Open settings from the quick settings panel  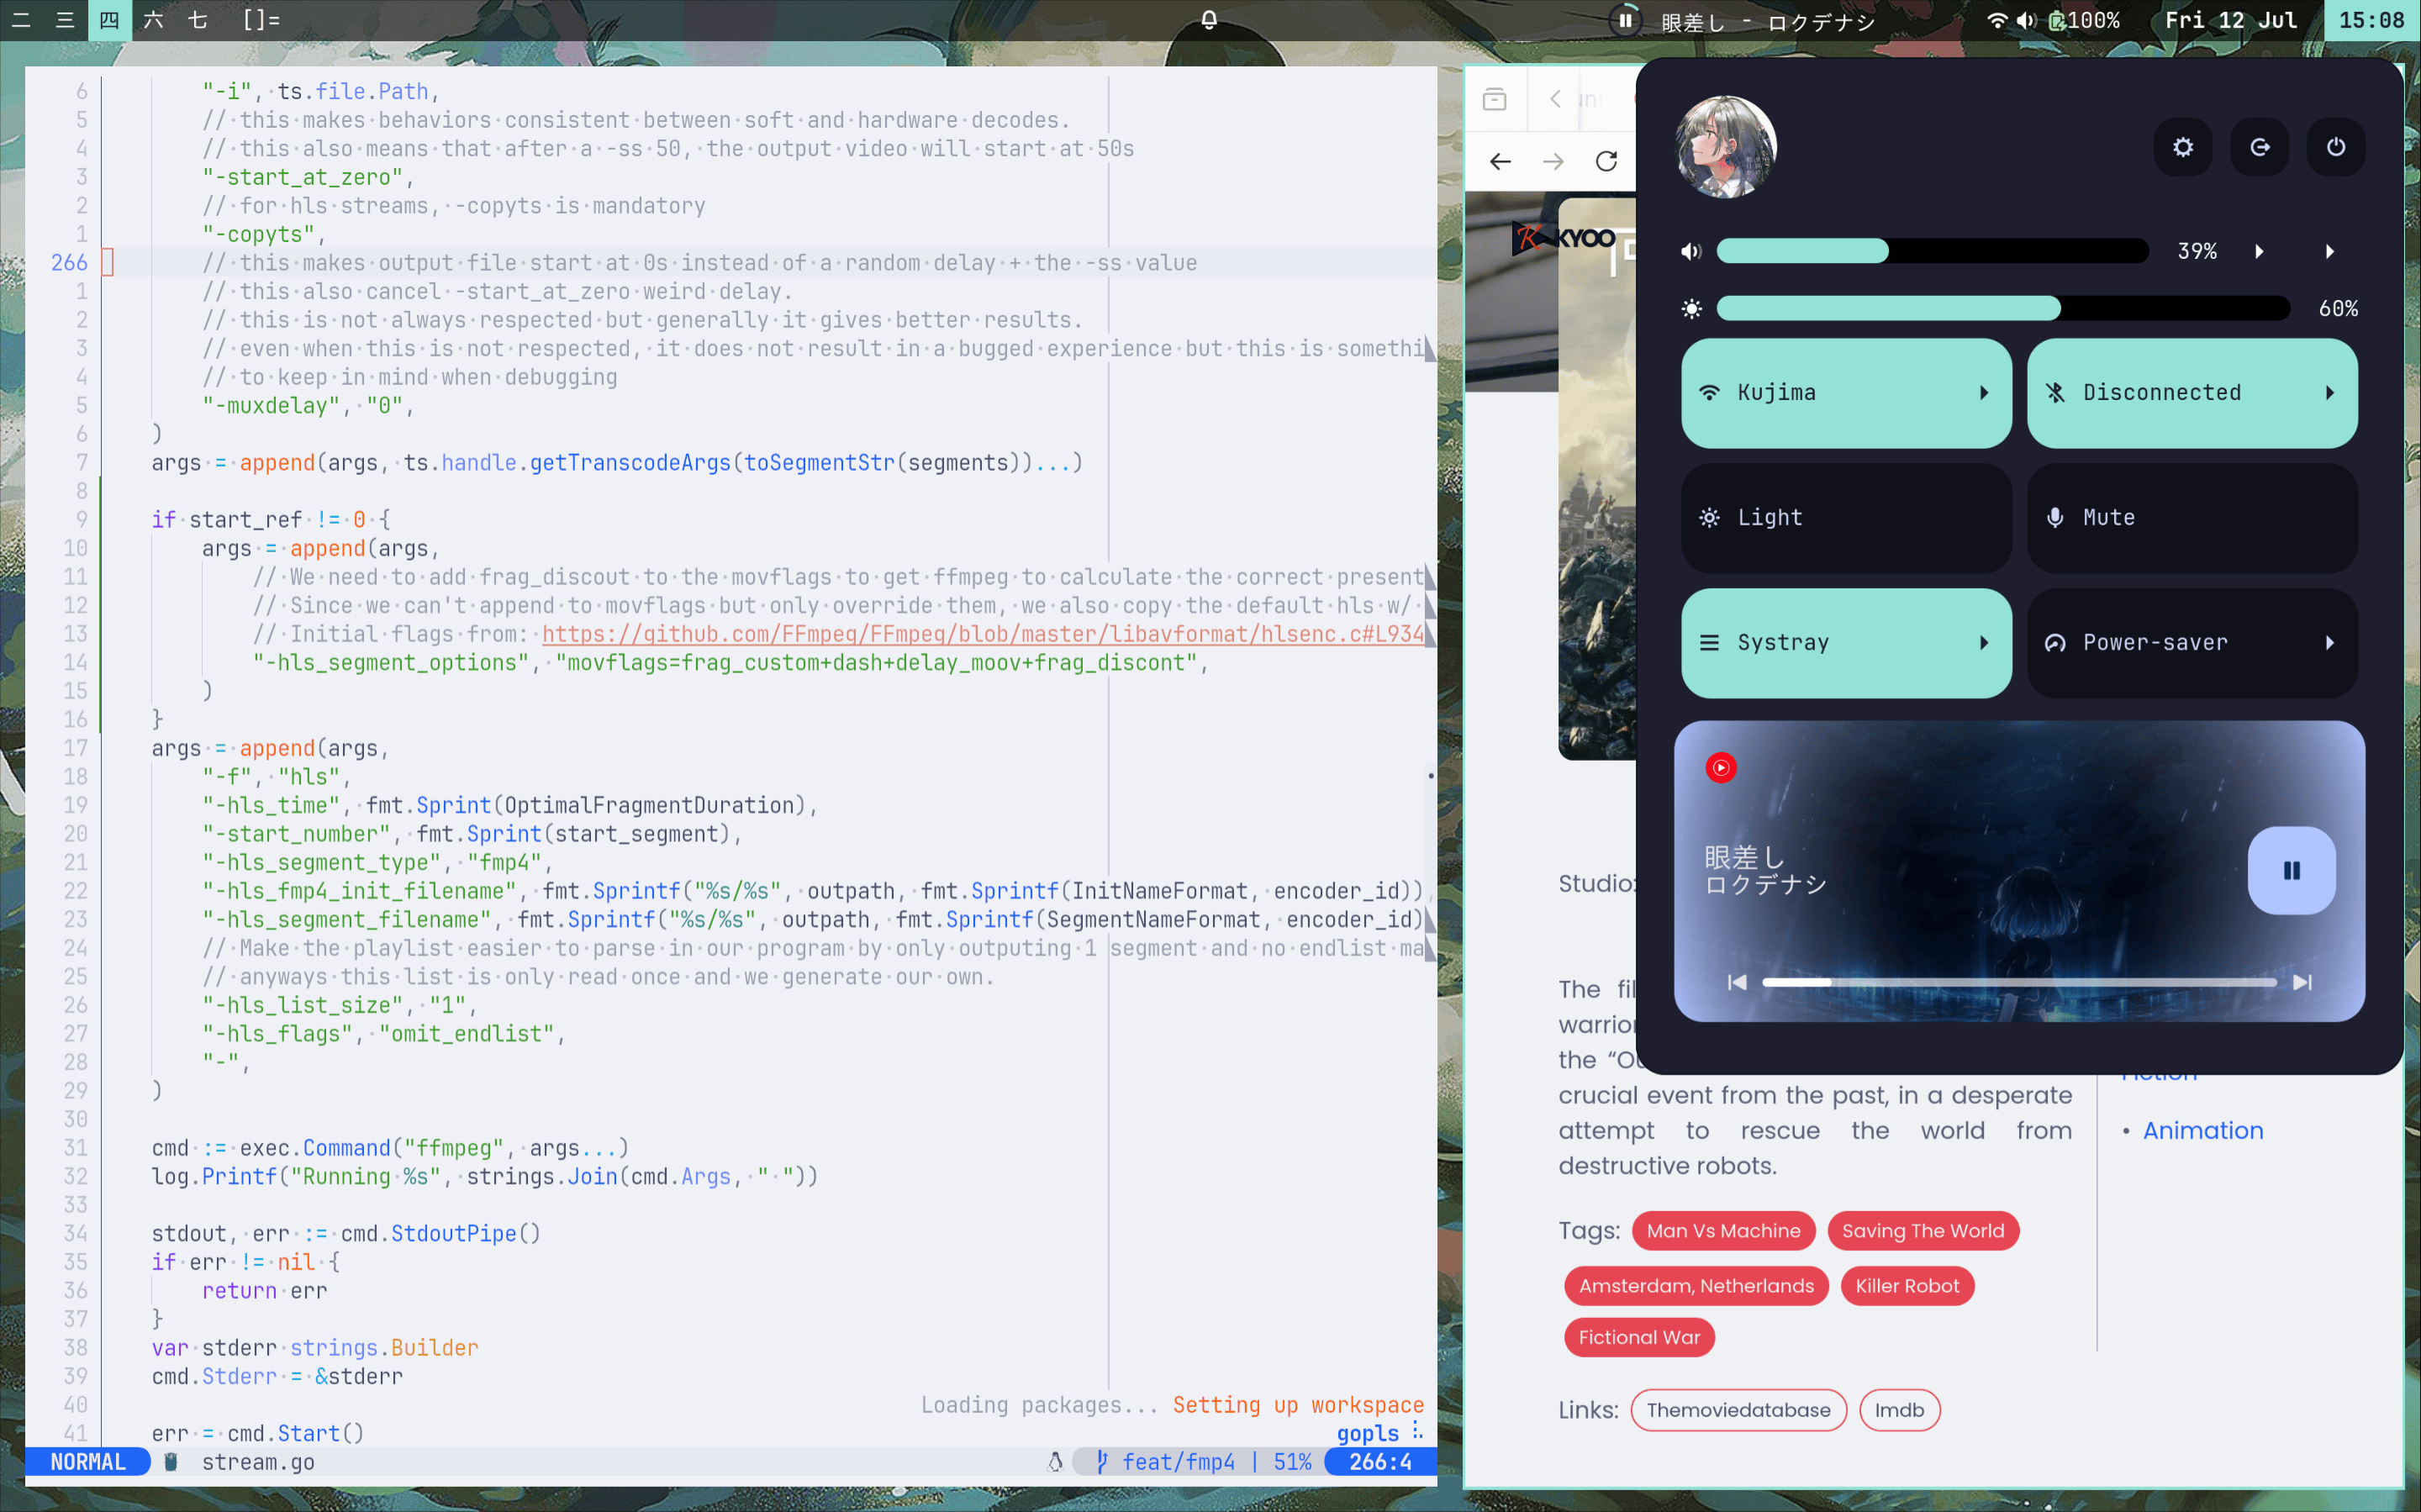click(2183, 147)
